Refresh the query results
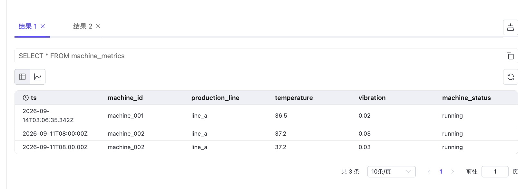This screenshot has height=189, width=526. tap(511, 77)
